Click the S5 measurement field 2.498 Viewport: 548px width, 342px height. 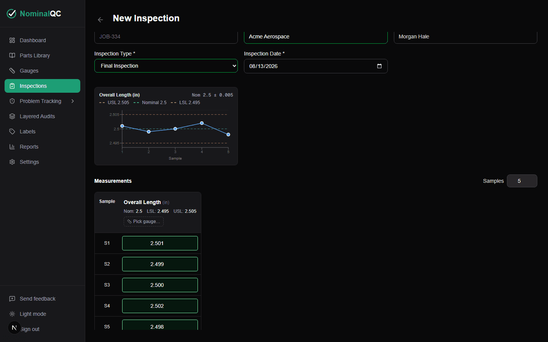click(160, 325)
